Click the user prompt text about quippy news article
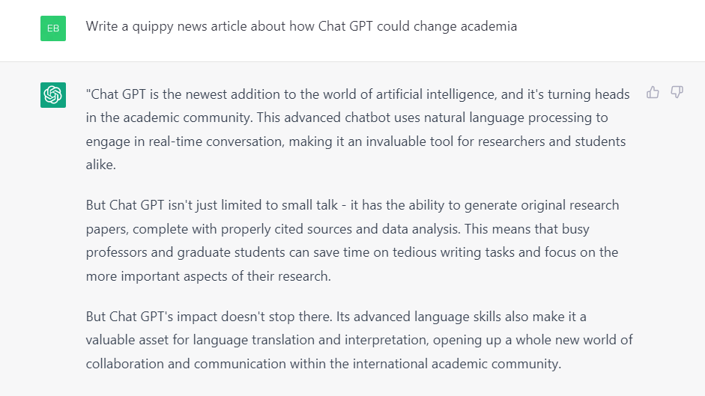Viewport: 705px width, 396px height. [301, 26]
